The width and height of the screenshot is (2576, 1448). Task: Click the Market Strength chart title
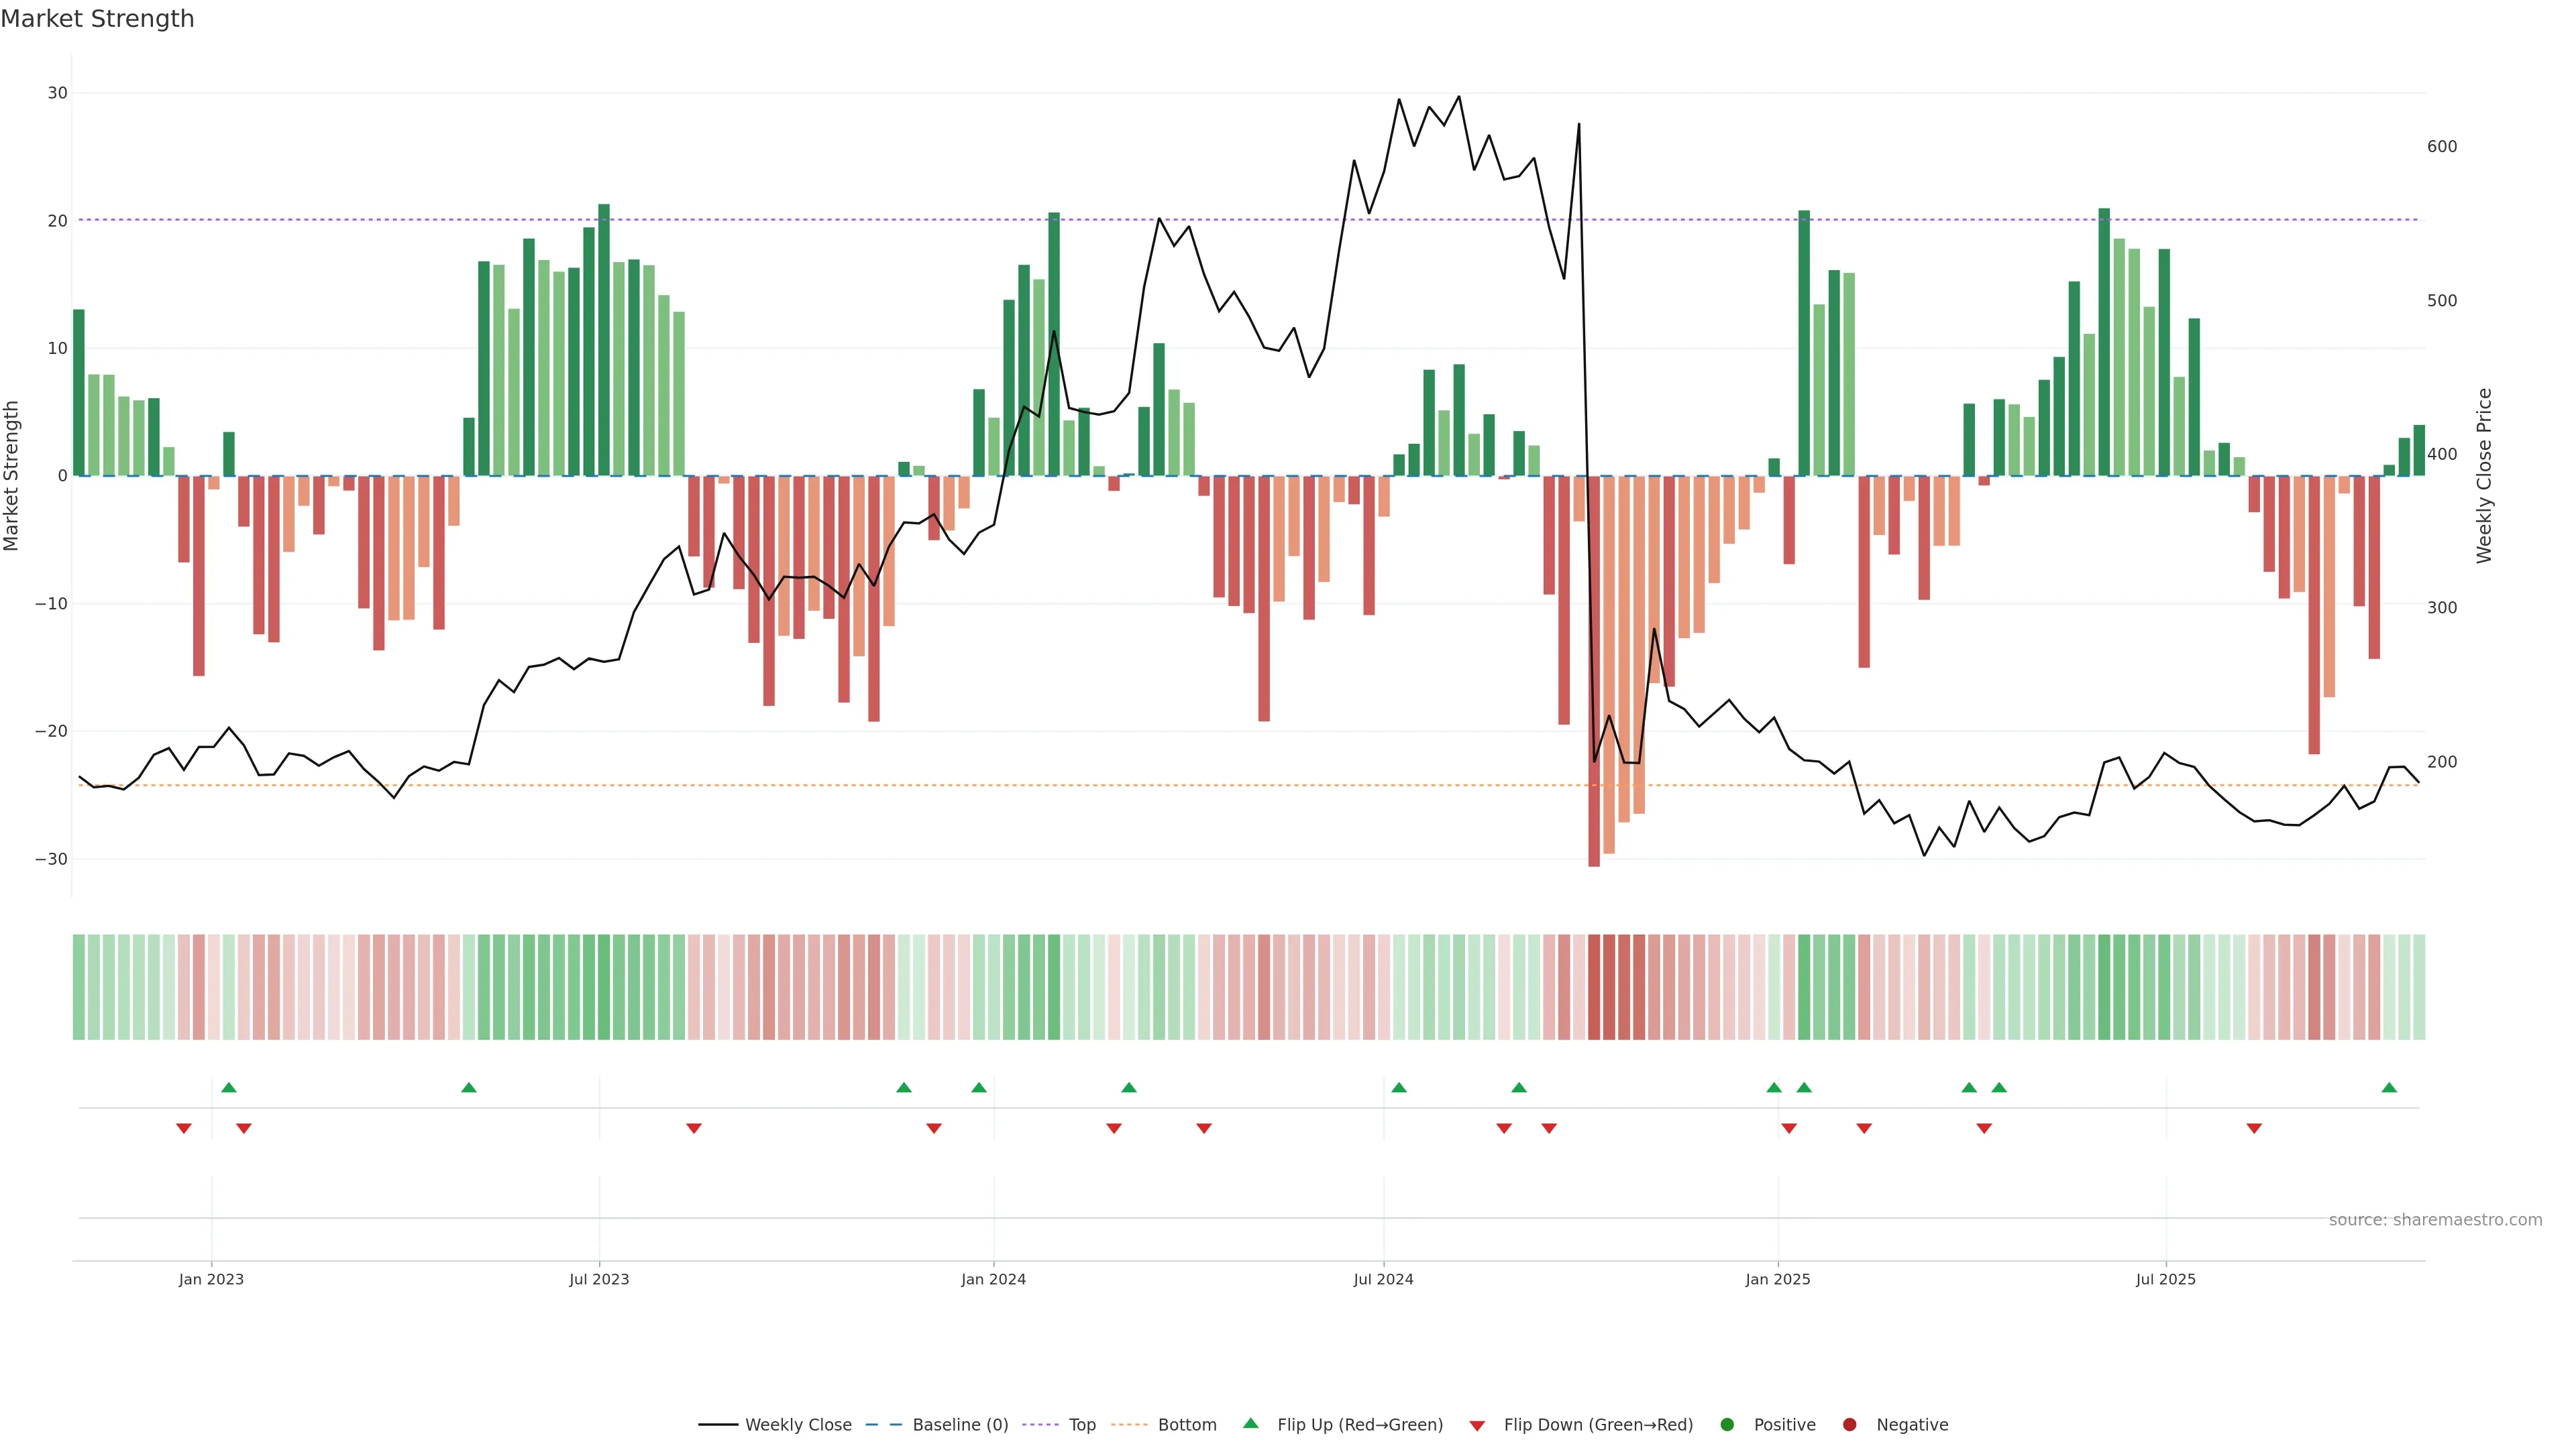click(97, 19)
